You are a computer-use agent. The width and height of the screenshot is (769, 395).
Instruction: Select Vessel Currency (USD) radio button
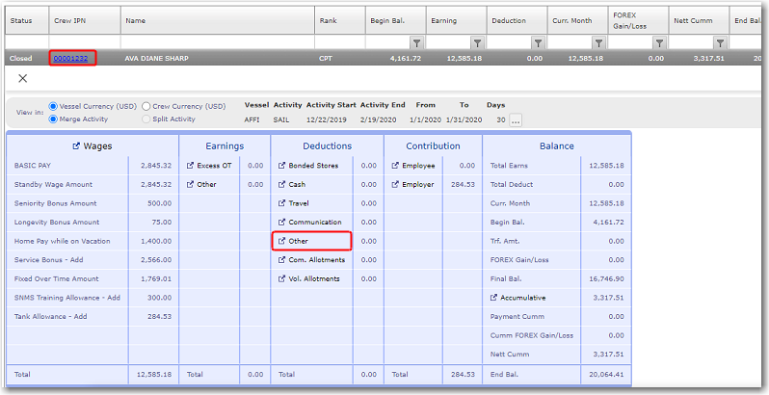[x=53, y=106]
